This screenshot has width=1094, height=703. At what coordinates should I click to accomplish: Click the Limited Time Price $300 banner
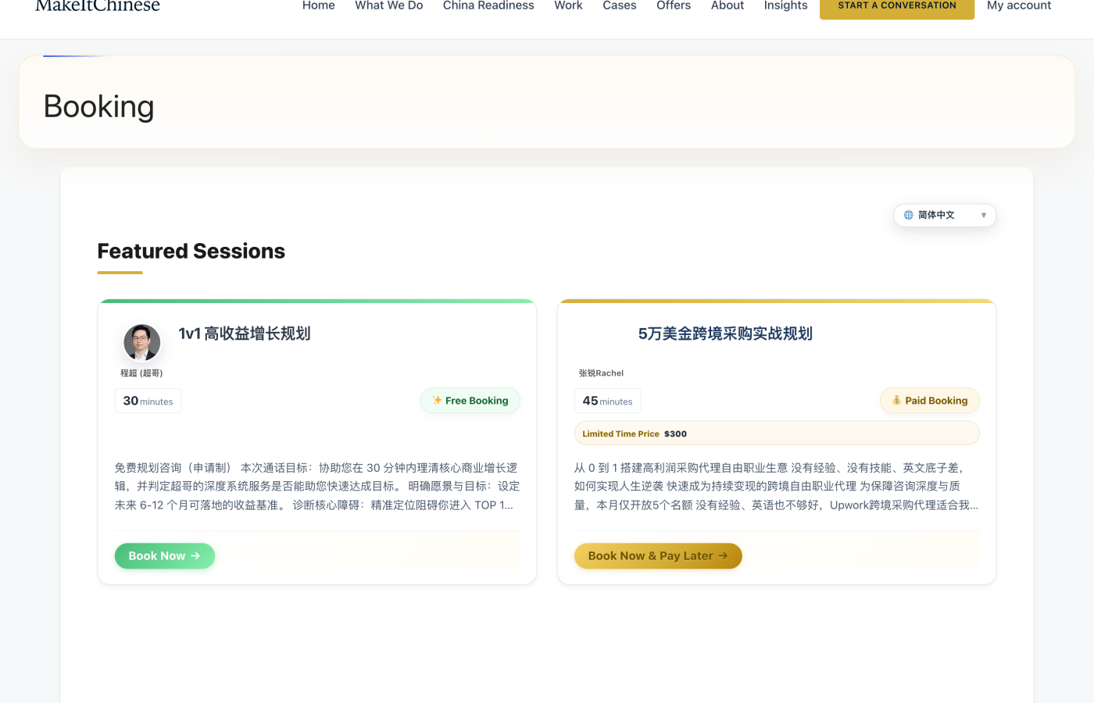pyautogui.click(x=777, y=434)
